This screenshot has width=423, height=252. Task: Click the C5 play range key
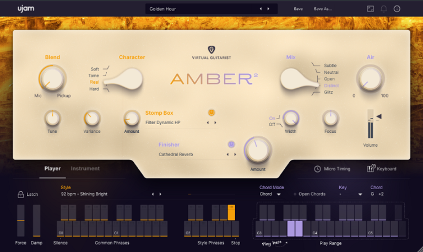tap(370, 229)
